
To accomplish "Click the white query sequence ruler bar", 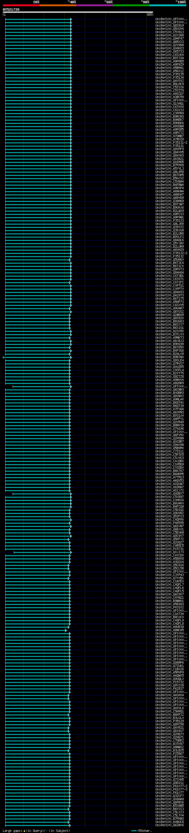I will click(78, 12).
